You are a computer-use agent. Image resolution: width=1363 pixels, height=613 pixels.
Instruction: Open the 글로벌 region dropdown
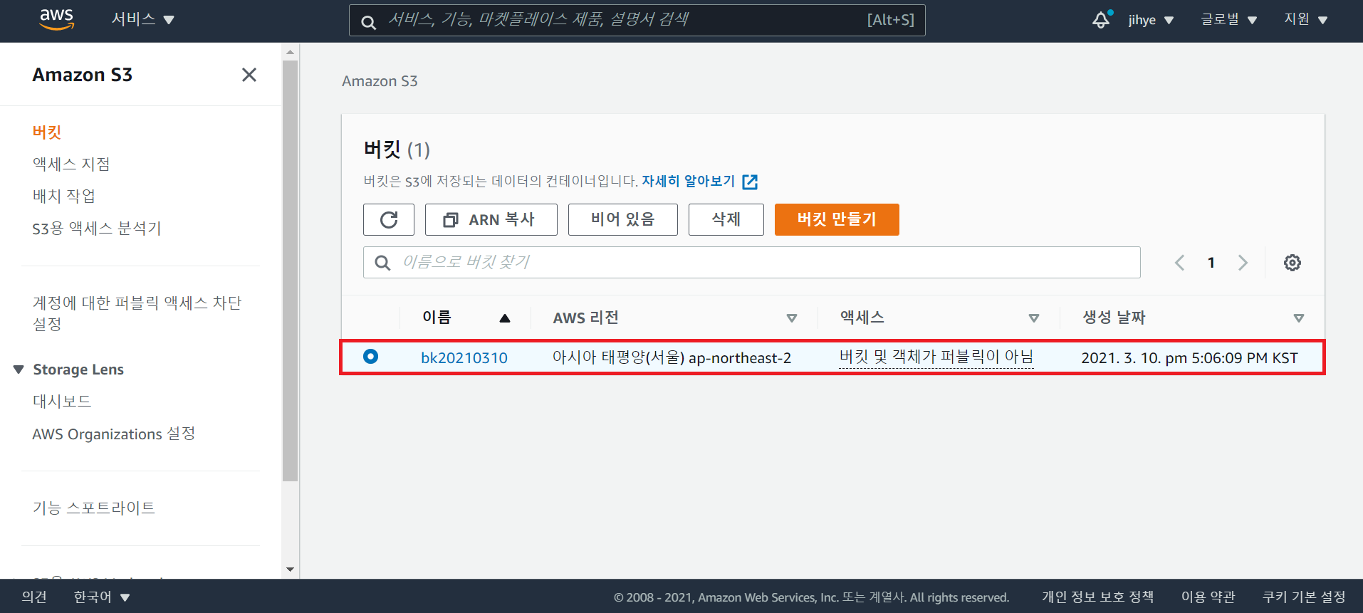[x=1228, y=19]
